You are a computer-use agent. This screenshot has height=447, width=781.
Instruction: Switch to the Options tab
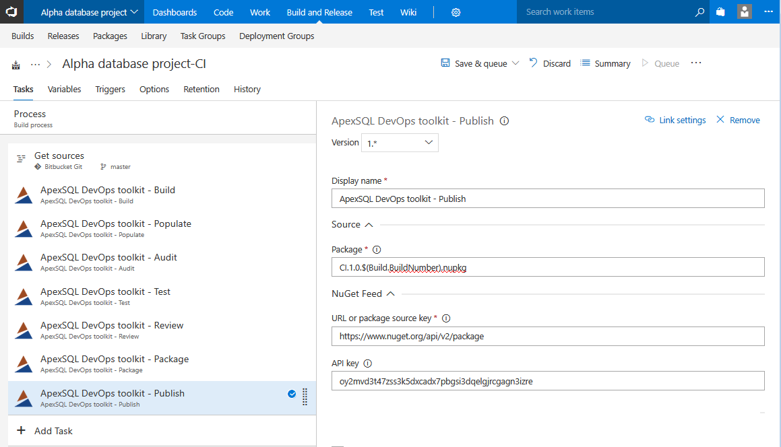coord(154,89)
